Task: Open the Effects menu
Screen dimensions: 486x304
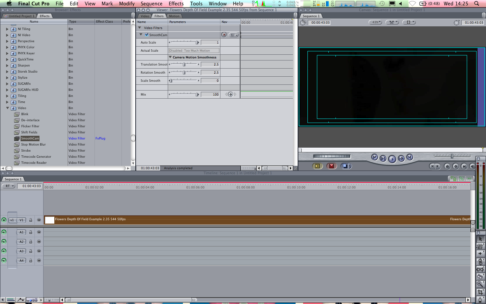Action: [x=176, y=3]
